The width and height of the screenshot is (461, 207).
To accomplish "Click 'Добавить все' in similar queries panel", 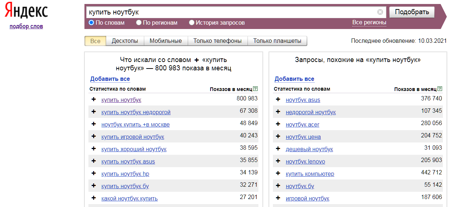I will pyautogui.click(x=294, y=79).
